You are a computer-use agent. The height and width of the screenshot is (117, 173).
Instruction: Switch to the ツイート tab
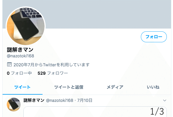22,87
